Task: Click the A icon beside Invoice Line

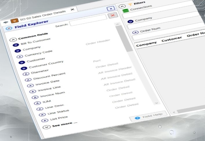Action: click(33, 92)
